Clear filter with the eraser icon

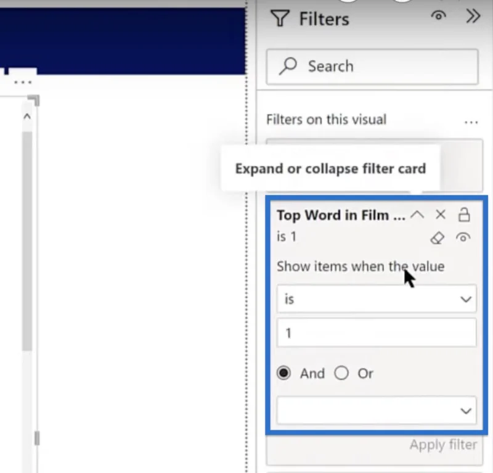coord(438,238)
